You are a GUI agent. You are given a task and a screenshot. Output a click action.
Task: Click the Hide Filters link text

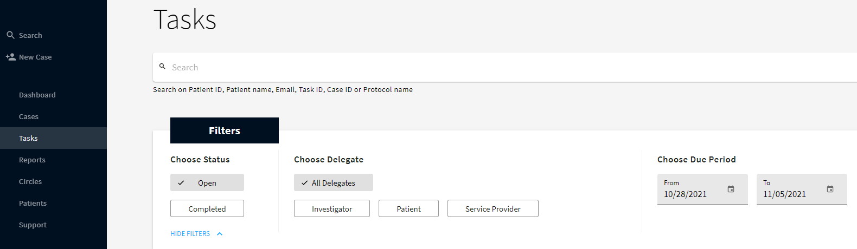pos(190,234)
